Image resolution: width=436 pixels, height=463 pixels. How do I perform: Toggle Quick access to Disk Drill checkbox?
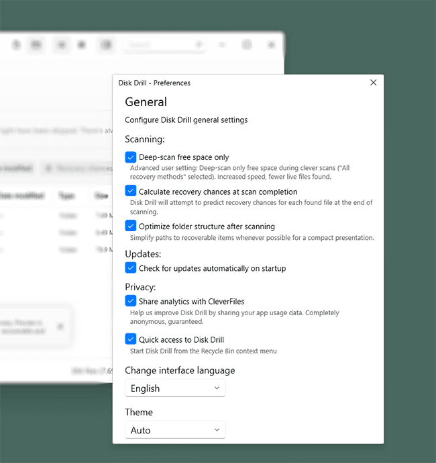pos(131,339)
